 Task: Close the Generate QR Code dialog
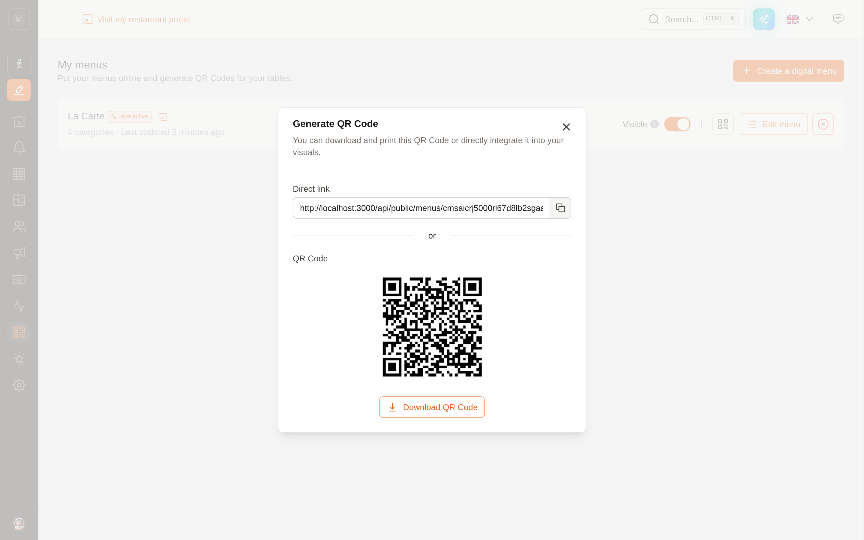pyautogui.click(x=566, y=127)
